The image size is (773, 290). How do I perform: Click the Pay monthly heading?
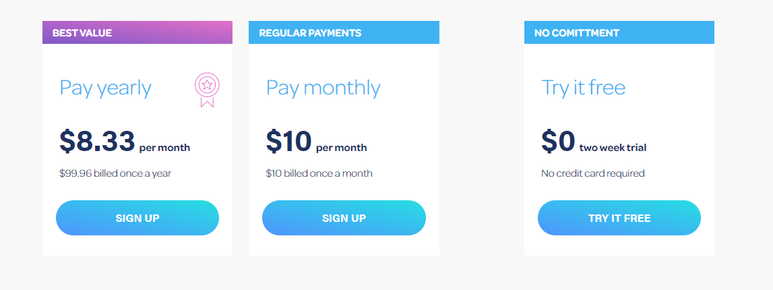tap(323, 88)
